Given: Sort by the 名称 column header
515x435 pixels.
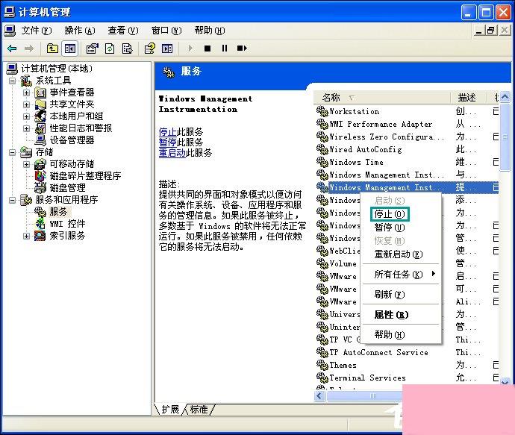Looking at the screenshot, I should (381, 98).
